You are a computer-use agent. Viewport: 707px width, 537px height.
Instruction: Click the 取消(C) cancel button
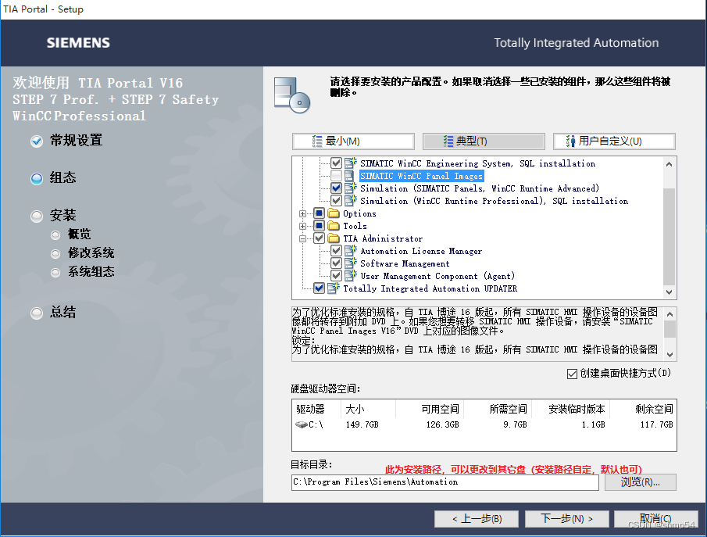tap(656, 519)
